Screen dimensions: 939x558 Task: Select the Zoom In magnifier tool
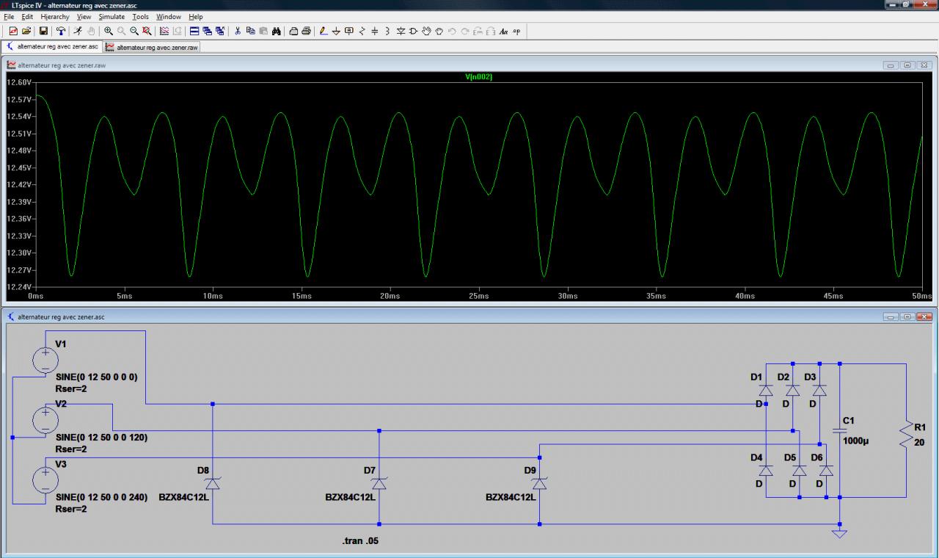[x=109, y=31]
